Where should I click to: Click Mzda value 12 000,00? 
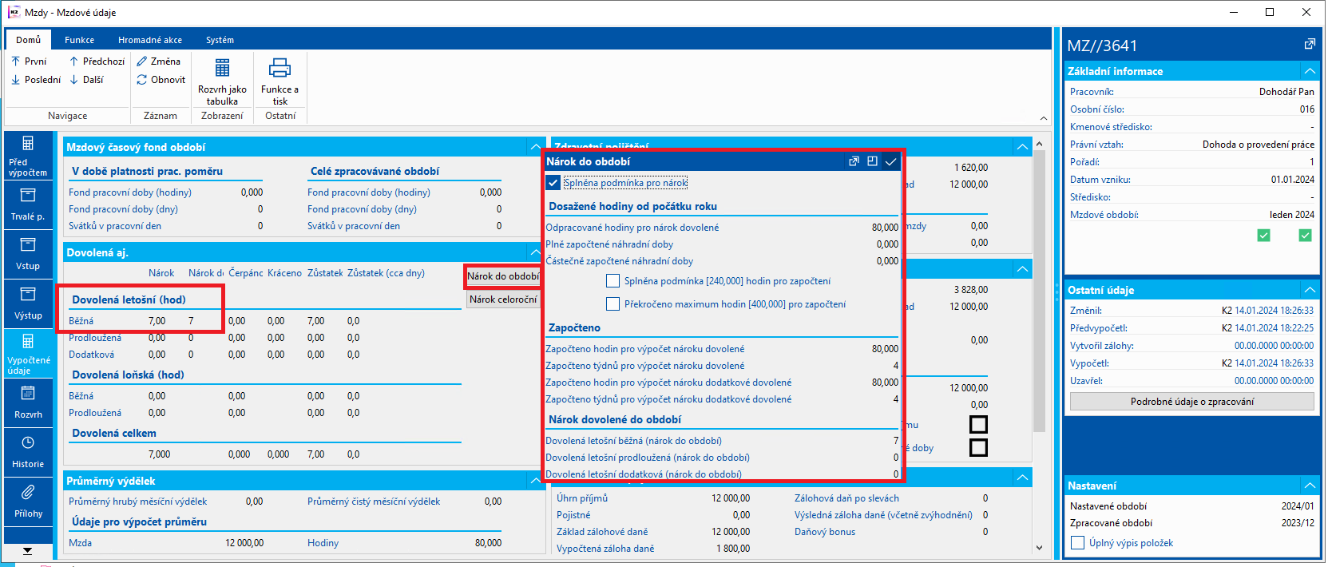pyautogui.click(x=244, y=543)
